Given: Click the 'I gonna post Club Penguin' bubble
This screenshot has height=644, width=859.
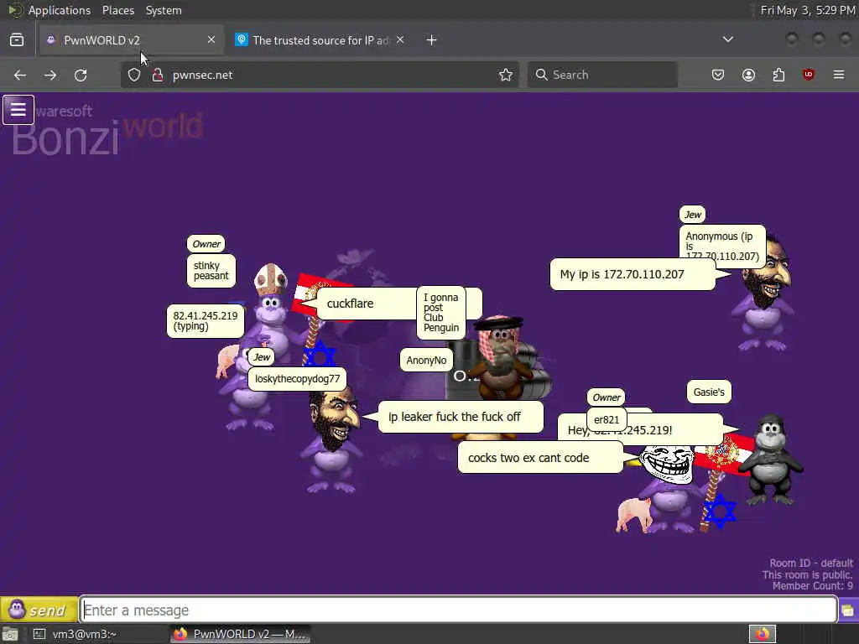Looking at the screenshot, I should 441,313.
